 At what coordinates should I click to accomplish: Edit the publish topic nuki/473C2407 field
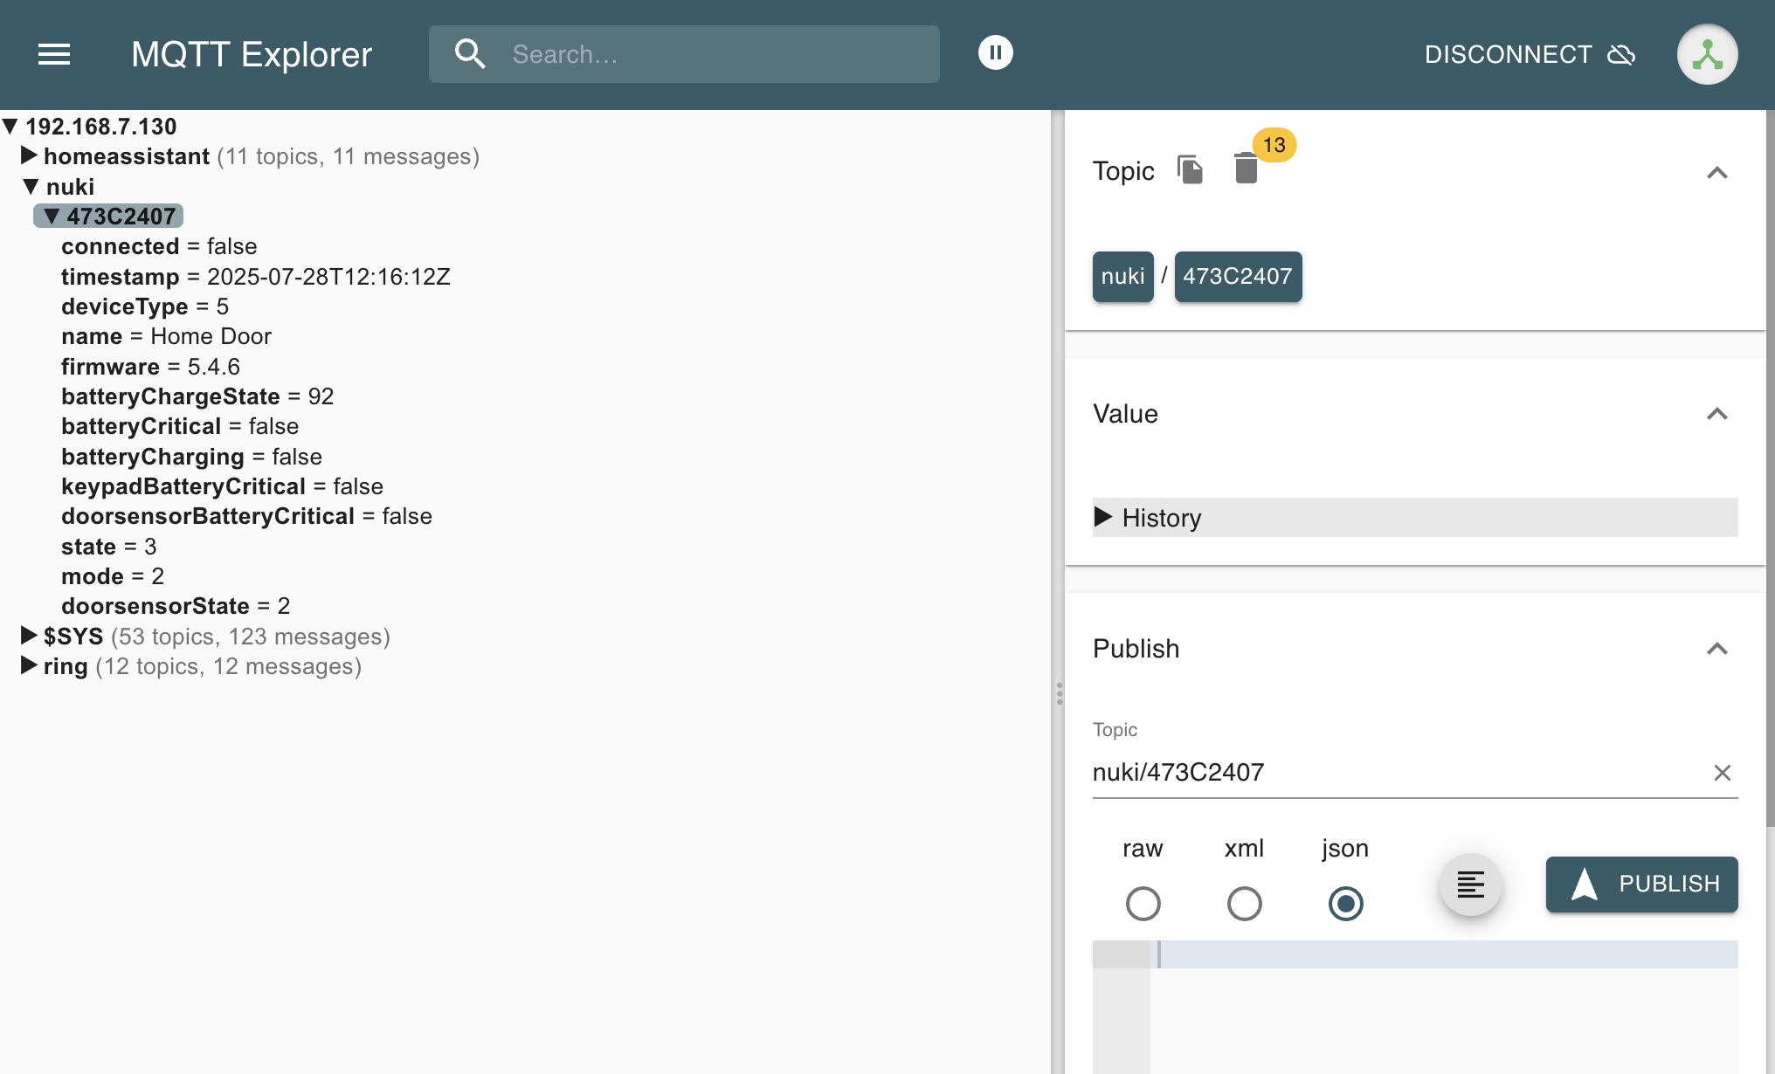click(x=1398, y=772)
